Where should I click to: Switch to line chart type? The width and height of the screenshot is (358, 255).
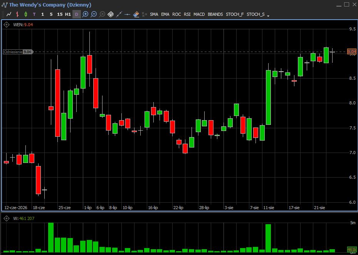pos(9,14)
